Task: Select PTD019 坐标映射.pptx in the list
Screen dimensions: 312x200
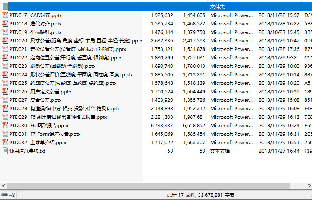Action: click(x=36, y=32)
